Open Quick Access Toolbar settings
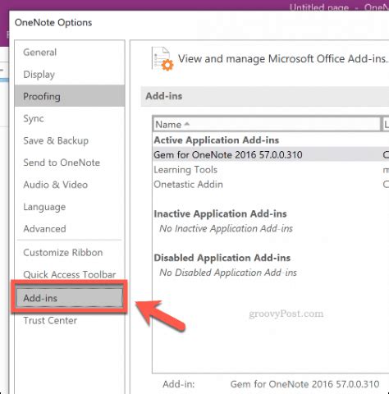Viewport: 389px width, 394px height. coord(70,274)
